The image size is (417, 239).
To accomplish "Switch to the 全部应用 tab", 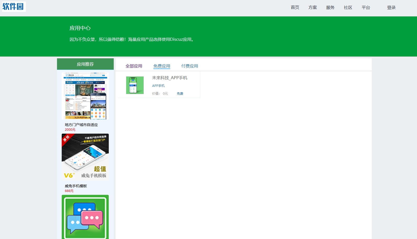I will pos(134,66).
